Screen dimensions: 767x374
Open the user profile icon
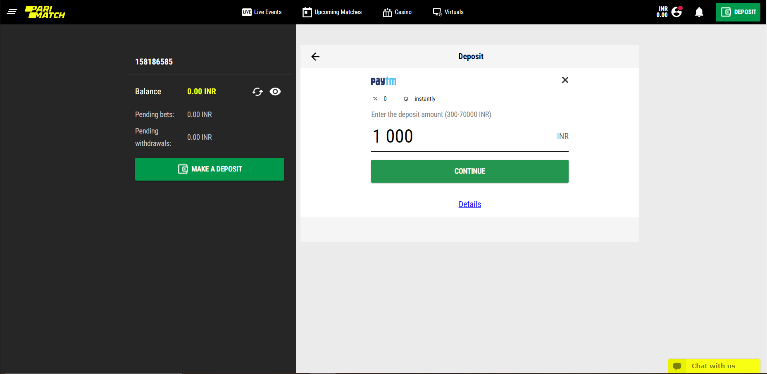click(x=676, y=12)
